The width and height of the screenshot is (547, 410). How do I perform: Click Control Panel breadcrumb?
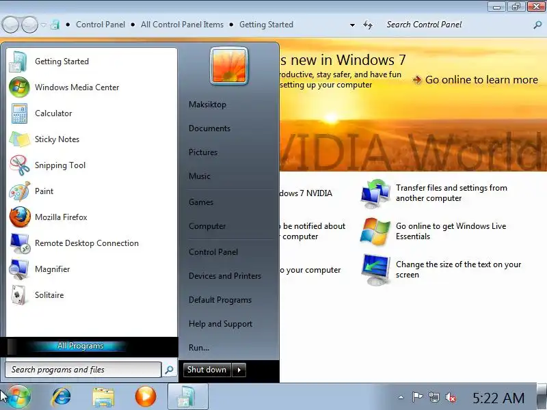coord(101,25)
